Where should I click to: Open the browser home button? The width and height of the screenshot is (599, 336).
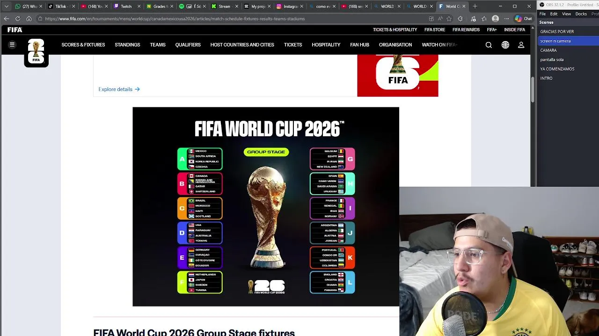(x=29, y=19)
